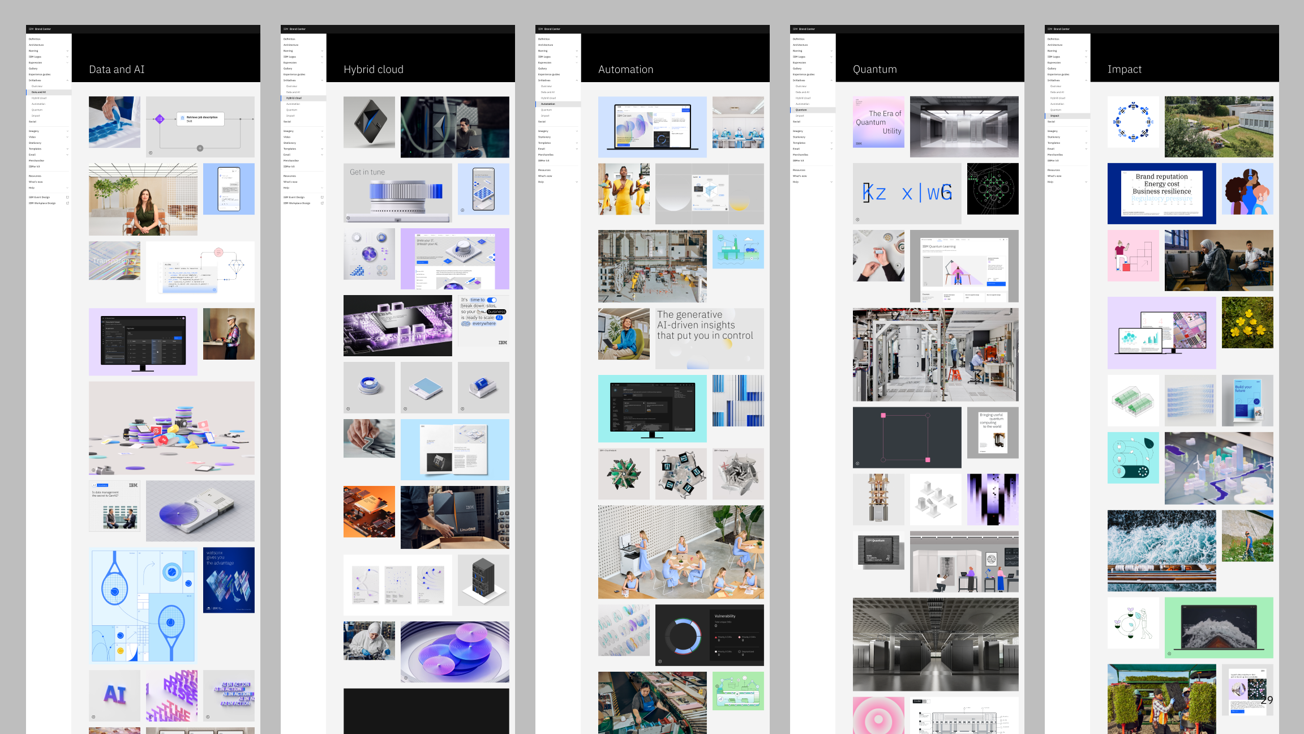Click motion icon on dark Vulnerability dashboard thumbnail

coord(660,661)
